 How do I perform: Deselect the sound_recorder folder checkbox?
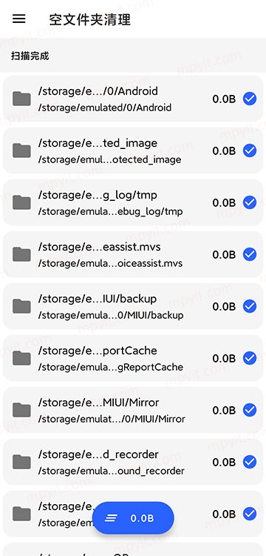pyautogui.click(x=250, y=462)
